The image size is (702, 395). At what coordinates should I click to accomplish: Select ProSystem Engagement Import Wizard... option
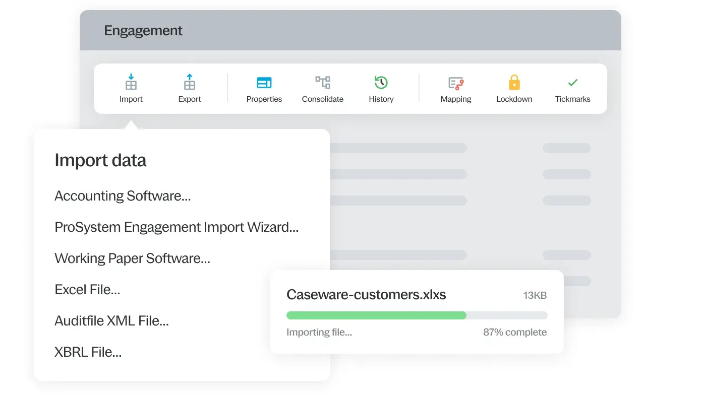pos(177,227)
